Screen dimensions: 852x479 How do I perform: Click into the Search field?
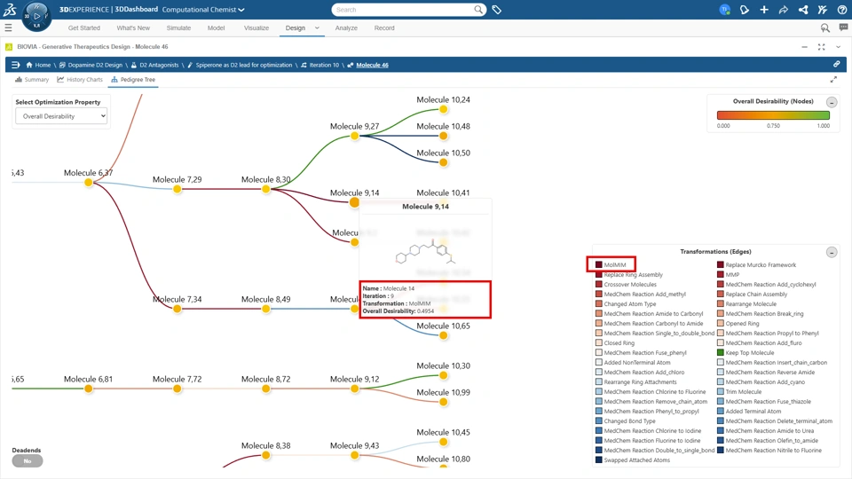pyautogui.click(x=402, y=10)
